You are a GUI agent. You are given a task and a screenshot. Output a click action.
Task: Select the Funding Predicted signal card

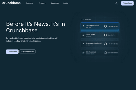100,26
